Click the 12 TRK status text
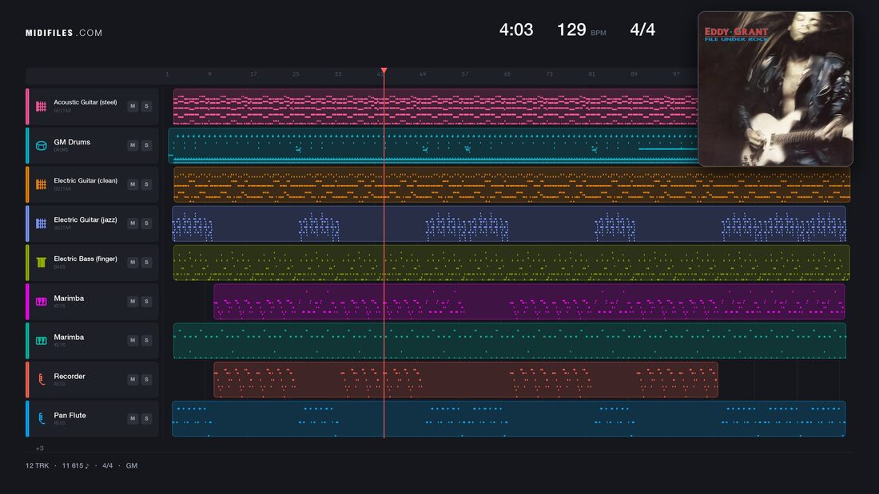The width and height of the screenshot is (879, 494). coord(37,465)
